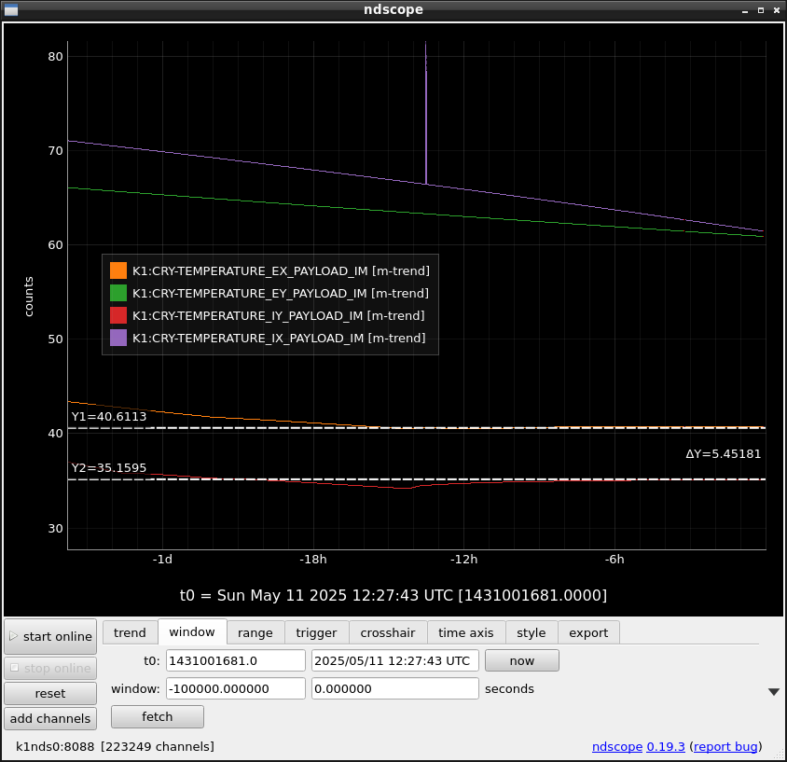787x762 pixels.
Task: Click the 50 Y-axis tick label
Action: click(56, 339)
